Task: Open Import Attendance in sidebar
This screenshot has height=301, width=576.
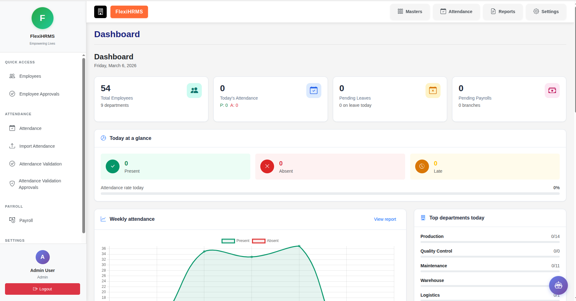Action: [37, 146]
